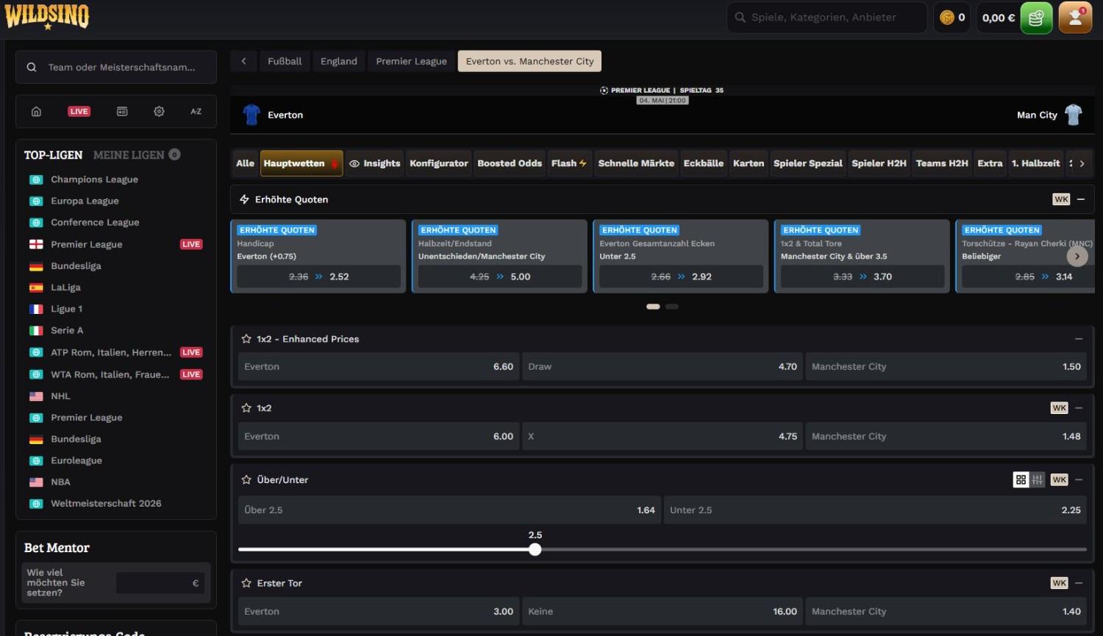1103x636 pixels.
Task: Toggle WK on the 1x2 market
Action: pyautogui.click(x=1059, y=408)
